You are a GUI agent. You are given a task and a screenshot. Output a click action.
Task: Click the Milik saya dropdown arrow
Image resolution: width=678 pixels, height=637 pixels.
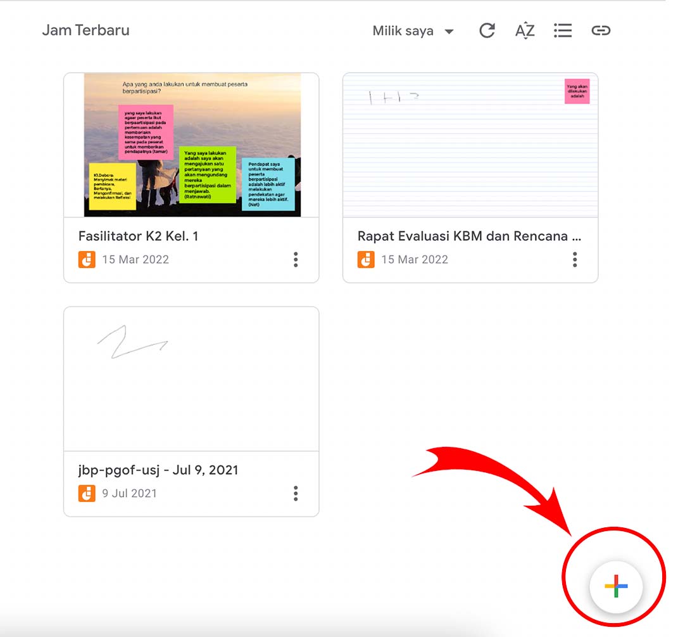[449, 30]
